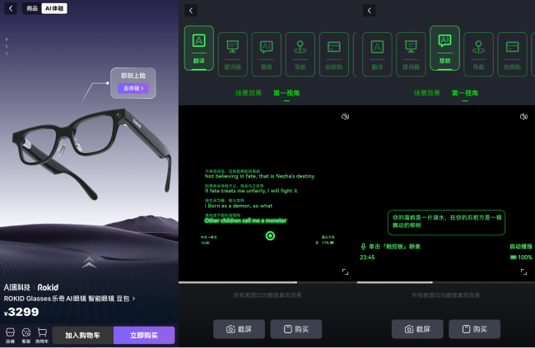Click the AI黑科技 Rokid brand label
Image resolution: width=535 pixels, height=348 pixels.
coord(31,287)
